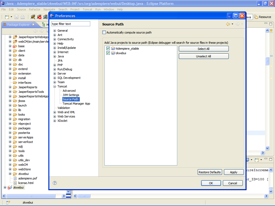Maximize the editor area with its maximize icon

(271, 24)
